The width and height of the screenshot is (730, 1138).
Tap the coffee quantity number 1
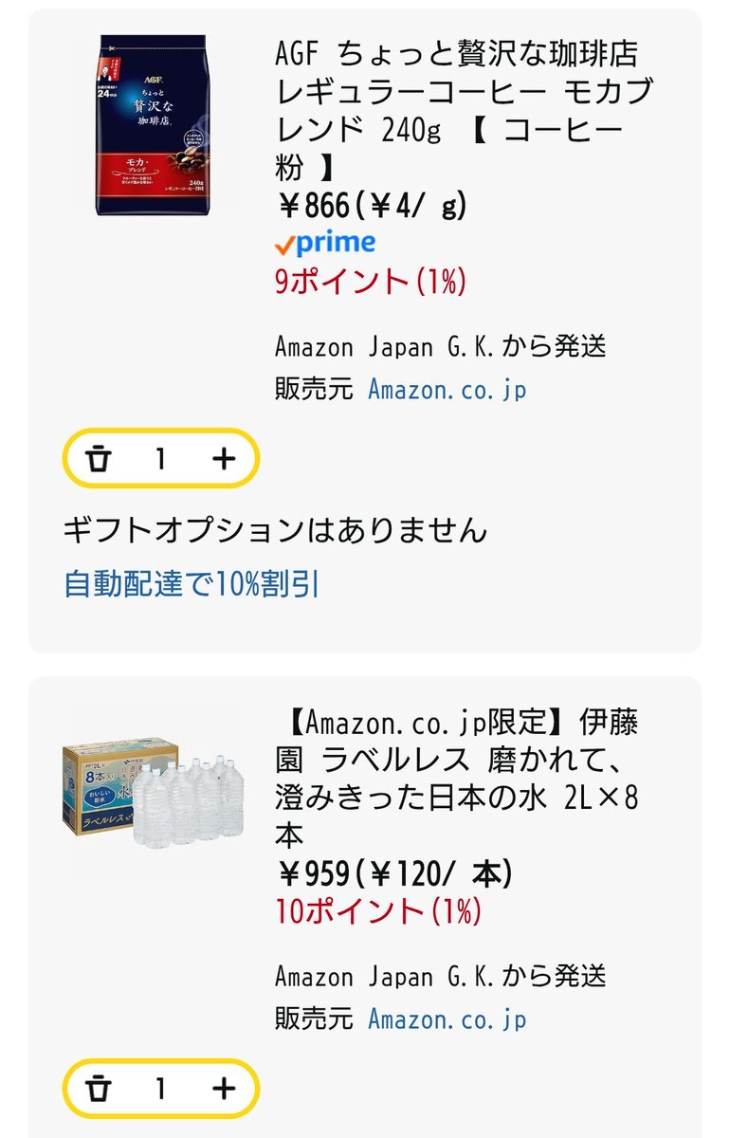(161, 459)
